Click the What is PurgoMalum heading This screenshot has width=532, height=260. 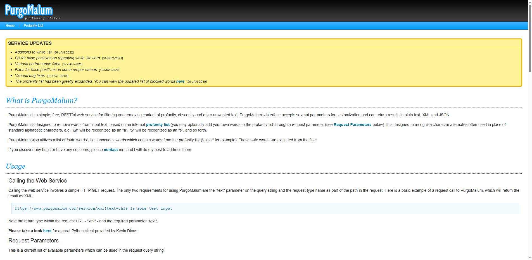[x=41, y=100]
